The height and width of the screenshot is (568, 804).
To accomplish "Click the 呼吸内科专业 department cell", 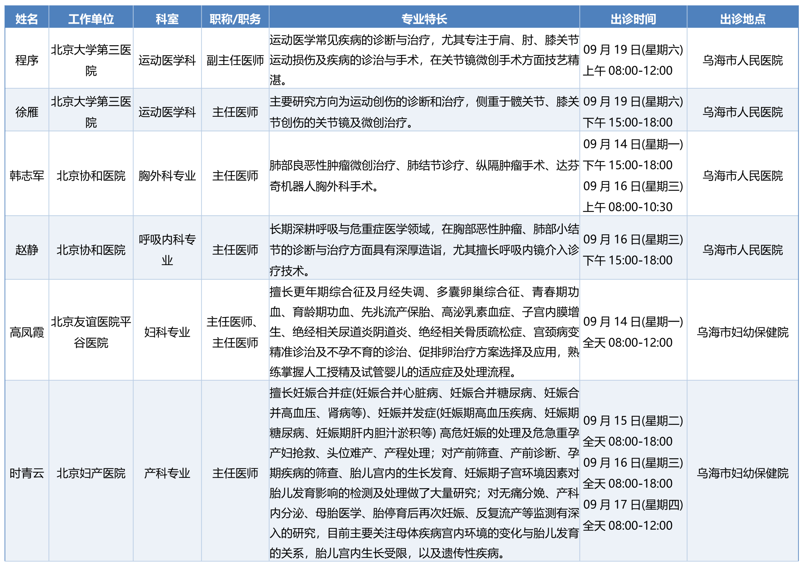I will pos(167,250).
